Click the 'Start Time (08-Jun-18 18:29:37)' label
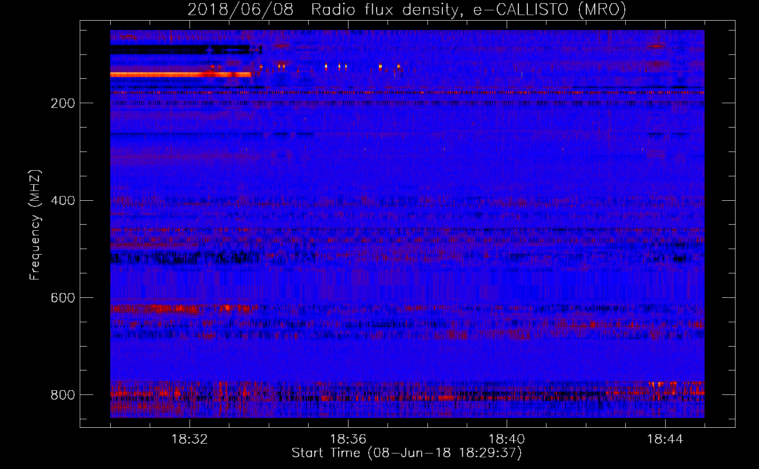This screenshot has height=469, width=759. tap(407, 453)
